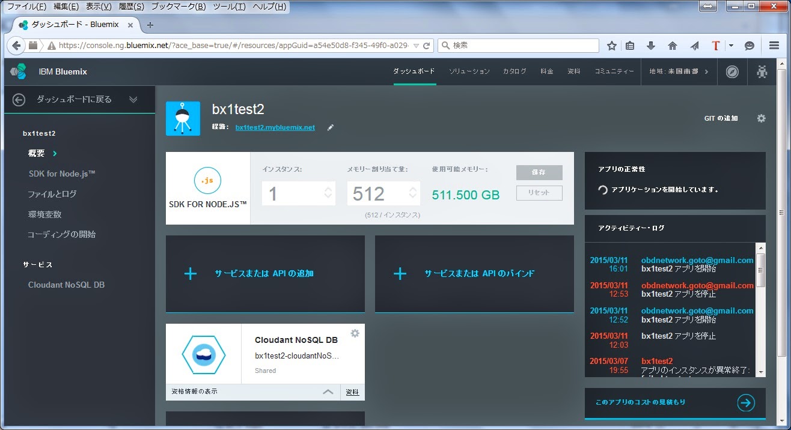This screenshot has height=430, width=791.
Task: Select コーディングの開始 in the sidebar
Action: [61, 234]
